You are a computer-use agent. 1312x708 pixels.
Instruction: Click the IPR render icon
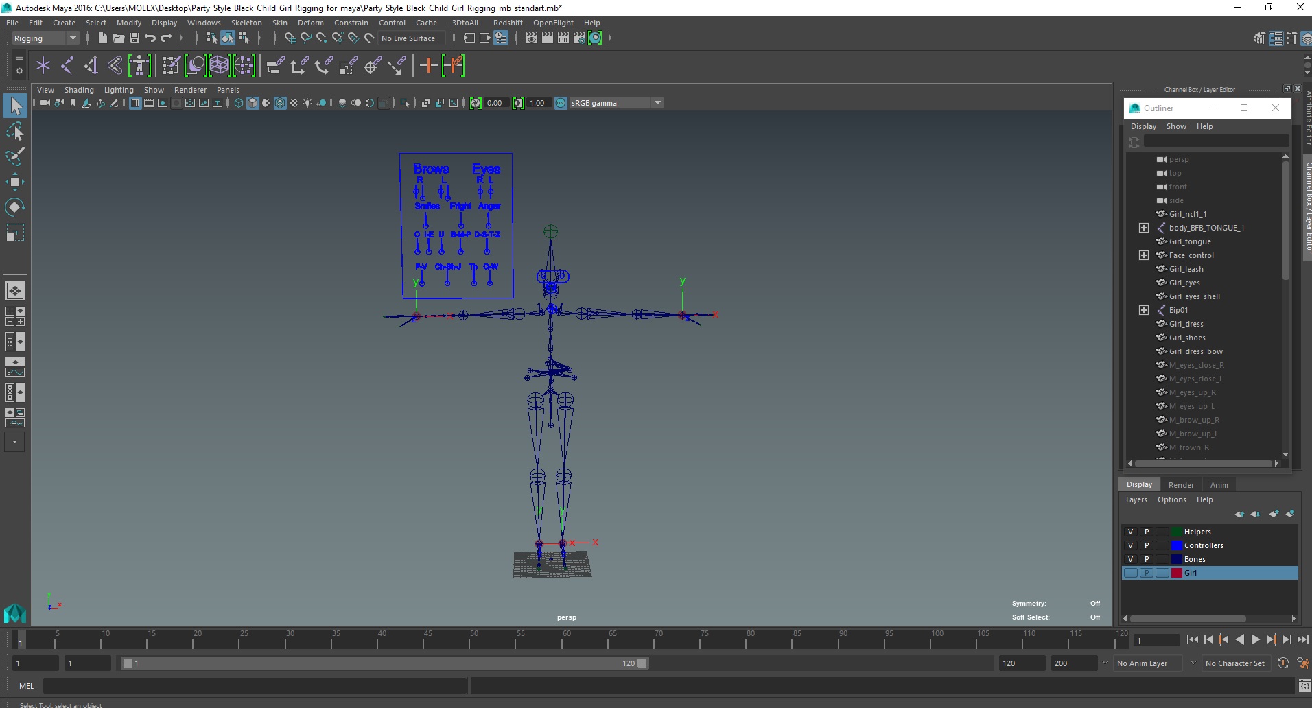(563, 38)
